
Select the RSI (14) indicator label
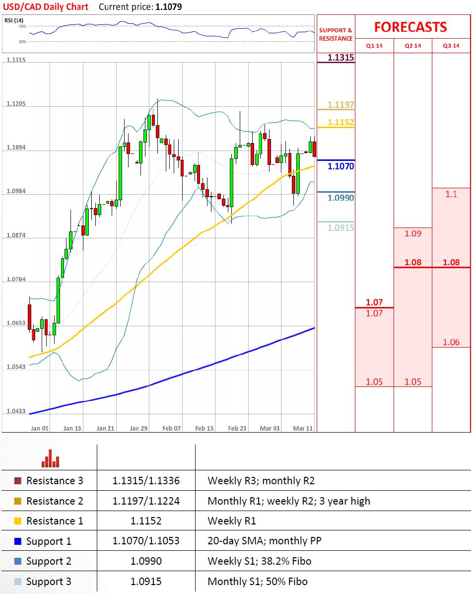(13, 20)
